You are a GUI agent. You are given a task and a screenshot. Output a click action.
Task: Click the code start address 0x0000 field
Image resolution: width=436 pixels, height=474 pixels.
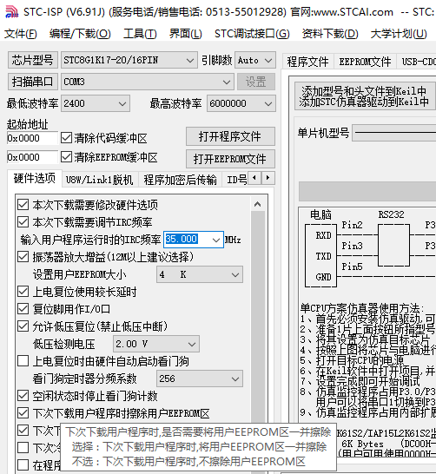[x=32, y=138]
